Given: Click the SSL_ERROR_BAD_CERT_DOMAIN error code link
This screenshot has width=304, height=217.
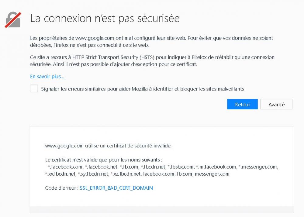Looking at the screenshot, I should click(116, 188).
